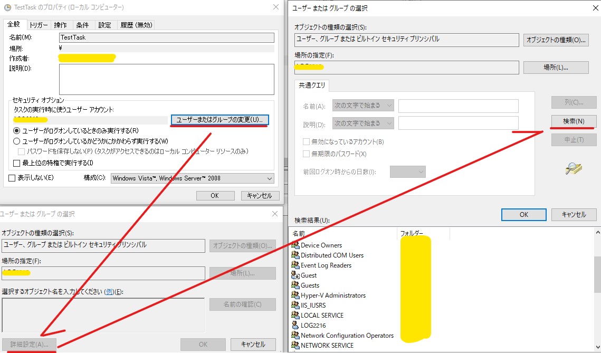
Task: Click the 説明(D) query text field
Action: [459, 123]
